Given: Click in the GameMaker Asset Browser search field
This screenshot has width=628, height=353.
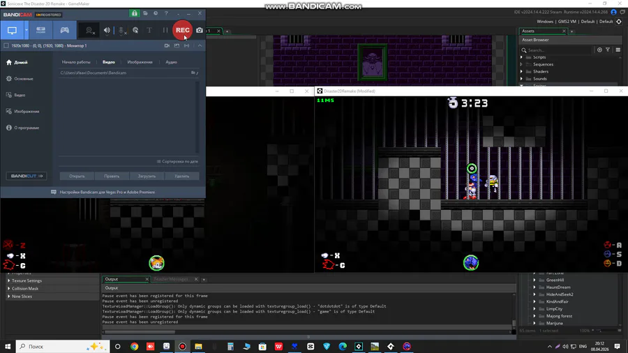Looking at the screenshot, I should (559, 50).
